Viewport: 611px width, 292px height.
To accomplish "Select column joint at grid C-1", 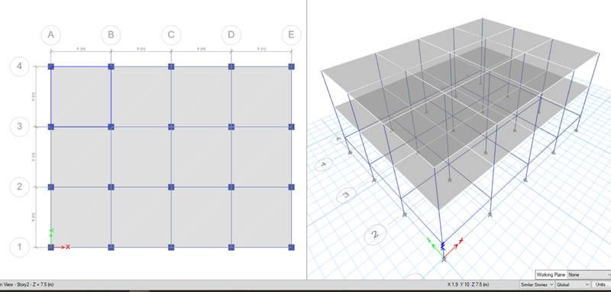I will (171, 247).
